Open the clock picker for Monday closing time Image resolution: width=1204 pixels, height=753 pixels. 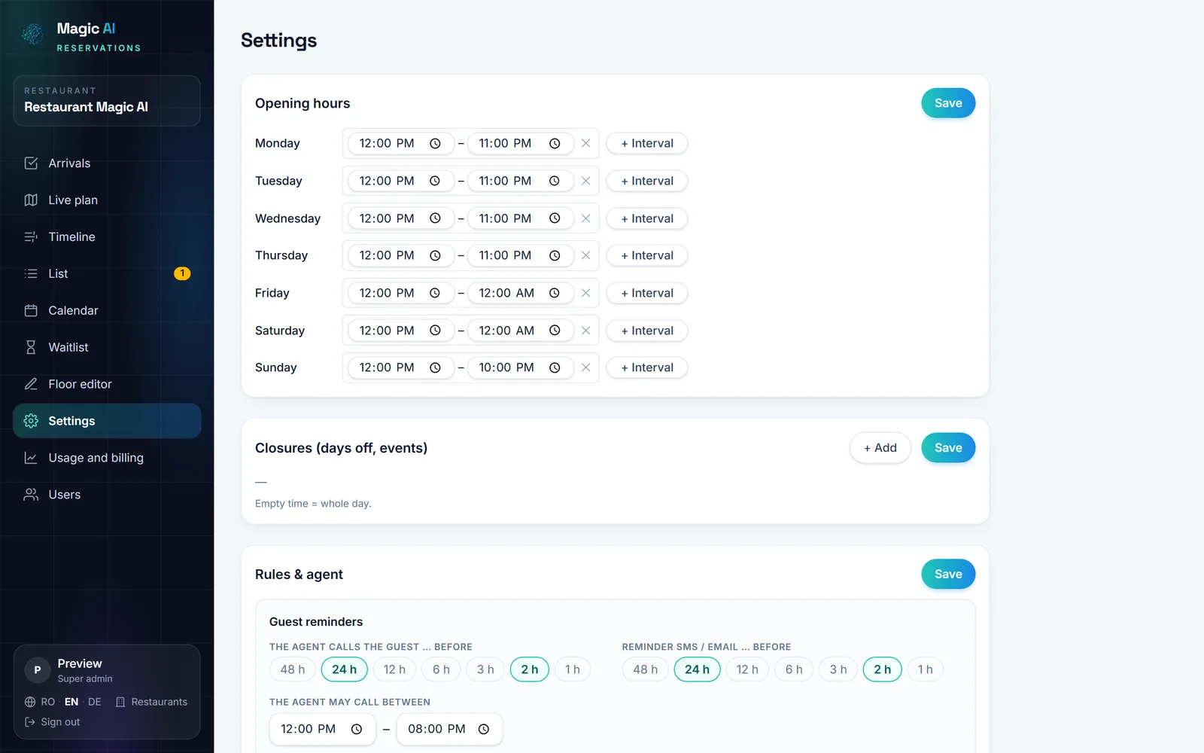(555, 143)
